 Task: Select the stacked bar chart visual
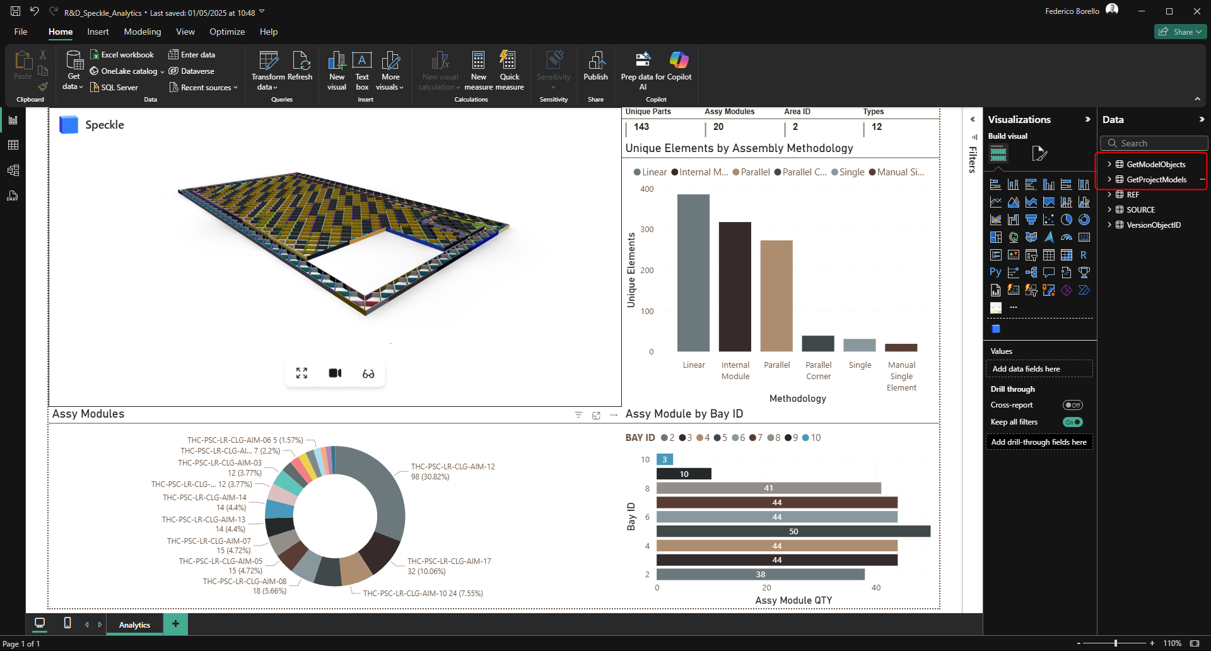[x=996, y=184]
